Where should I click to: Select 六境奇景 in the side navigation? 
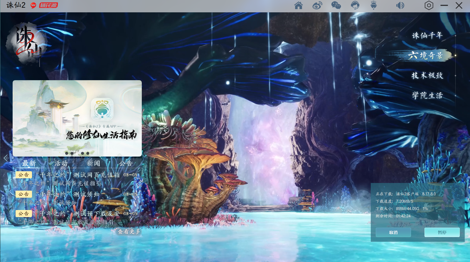[425, 55]
